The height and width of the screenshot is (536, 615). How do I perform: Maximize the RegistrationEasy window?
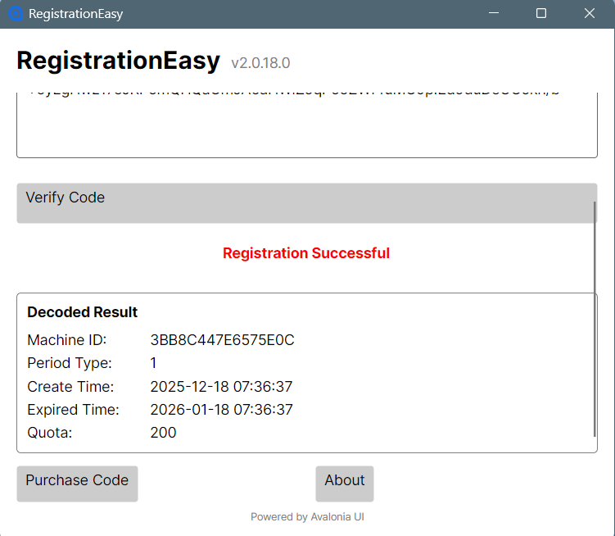pyautogui.click(x=541, y=14)
